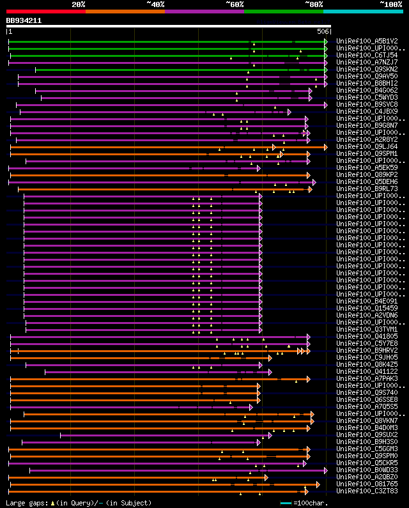Open the UniRef100_Q5CKR5 hit
Image resolution: width=409 pixels, height=508 pixels.
(x=367, y=463)
